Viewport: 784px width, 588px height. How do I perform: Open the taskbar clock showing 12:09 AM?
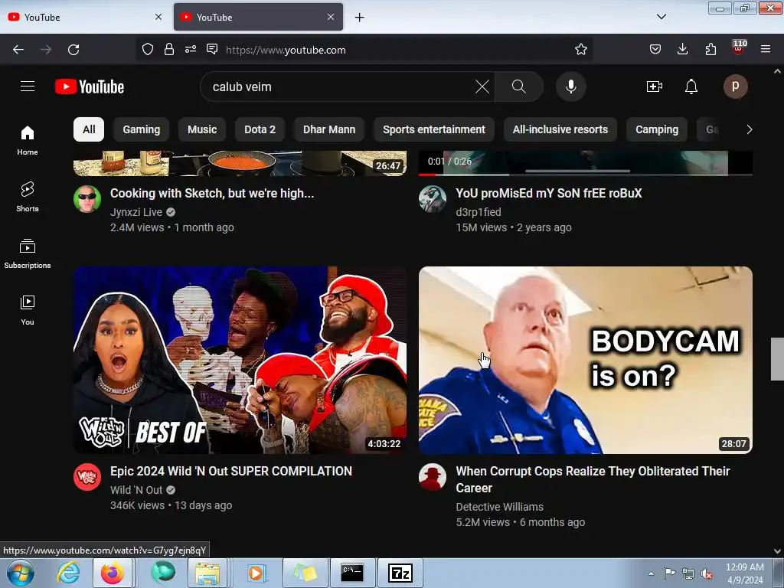click(x=744, y=573)
